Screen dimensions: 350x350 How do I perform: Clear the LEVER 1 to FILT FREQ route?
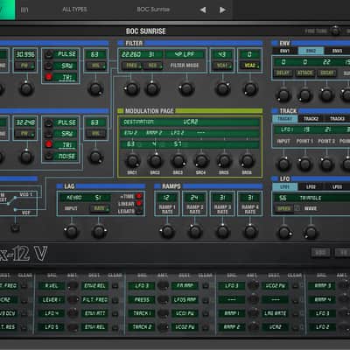coord(115,299)
